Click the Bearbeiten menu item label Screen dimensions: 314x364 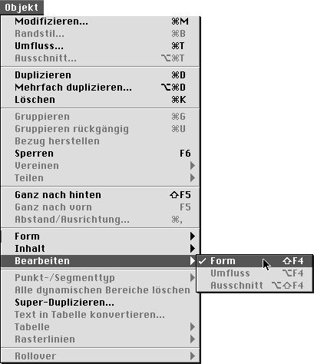click(42, 261)
